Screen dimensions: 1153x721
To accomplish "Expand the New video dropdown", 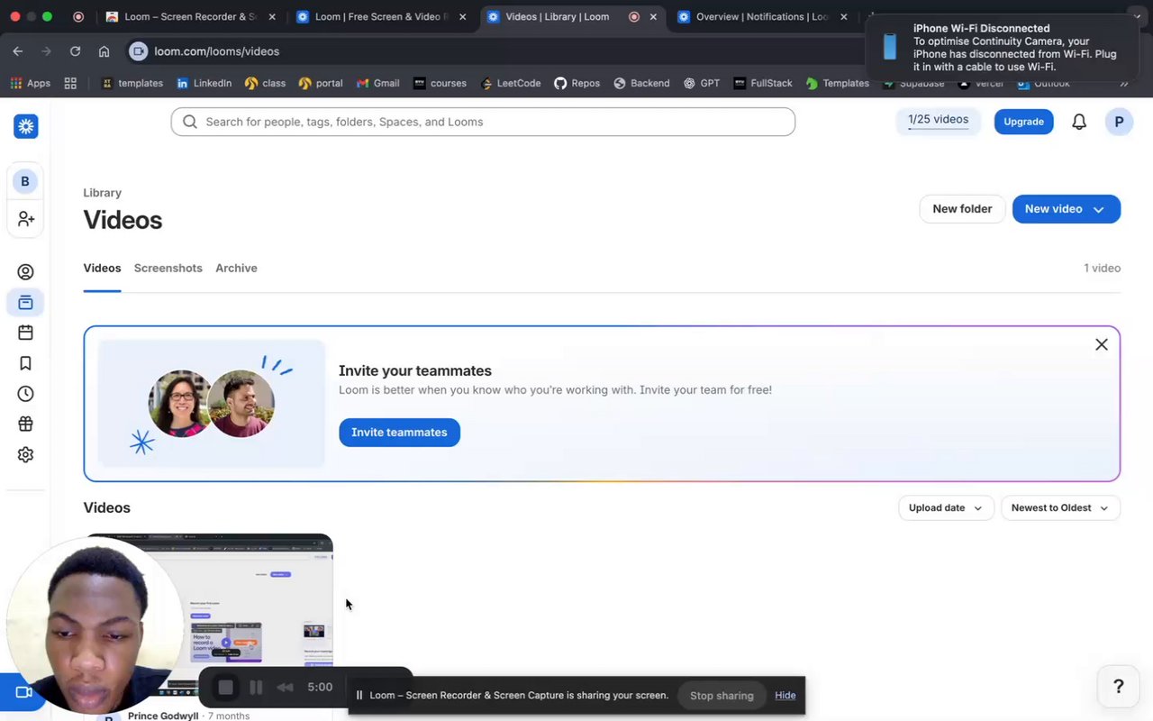I will click(x=1099, y=209).
